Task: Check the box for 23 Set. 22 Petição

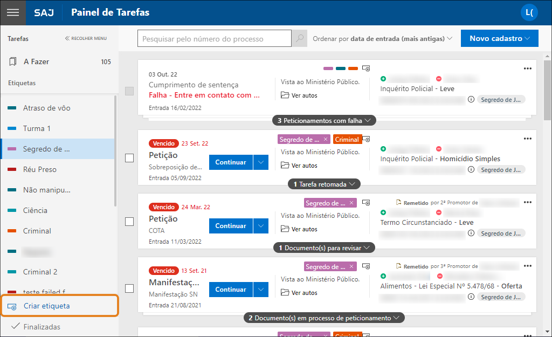Action: pyautogui.click(x=129, y=158)
